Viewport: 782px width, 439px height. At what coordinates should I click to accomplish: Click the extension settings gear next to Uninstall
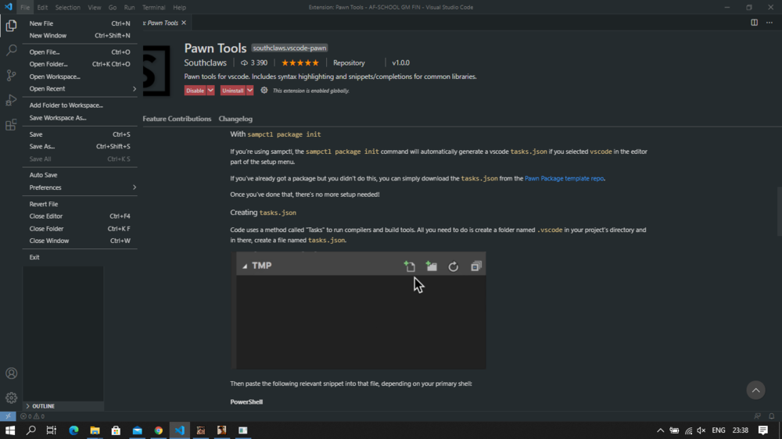264,90
